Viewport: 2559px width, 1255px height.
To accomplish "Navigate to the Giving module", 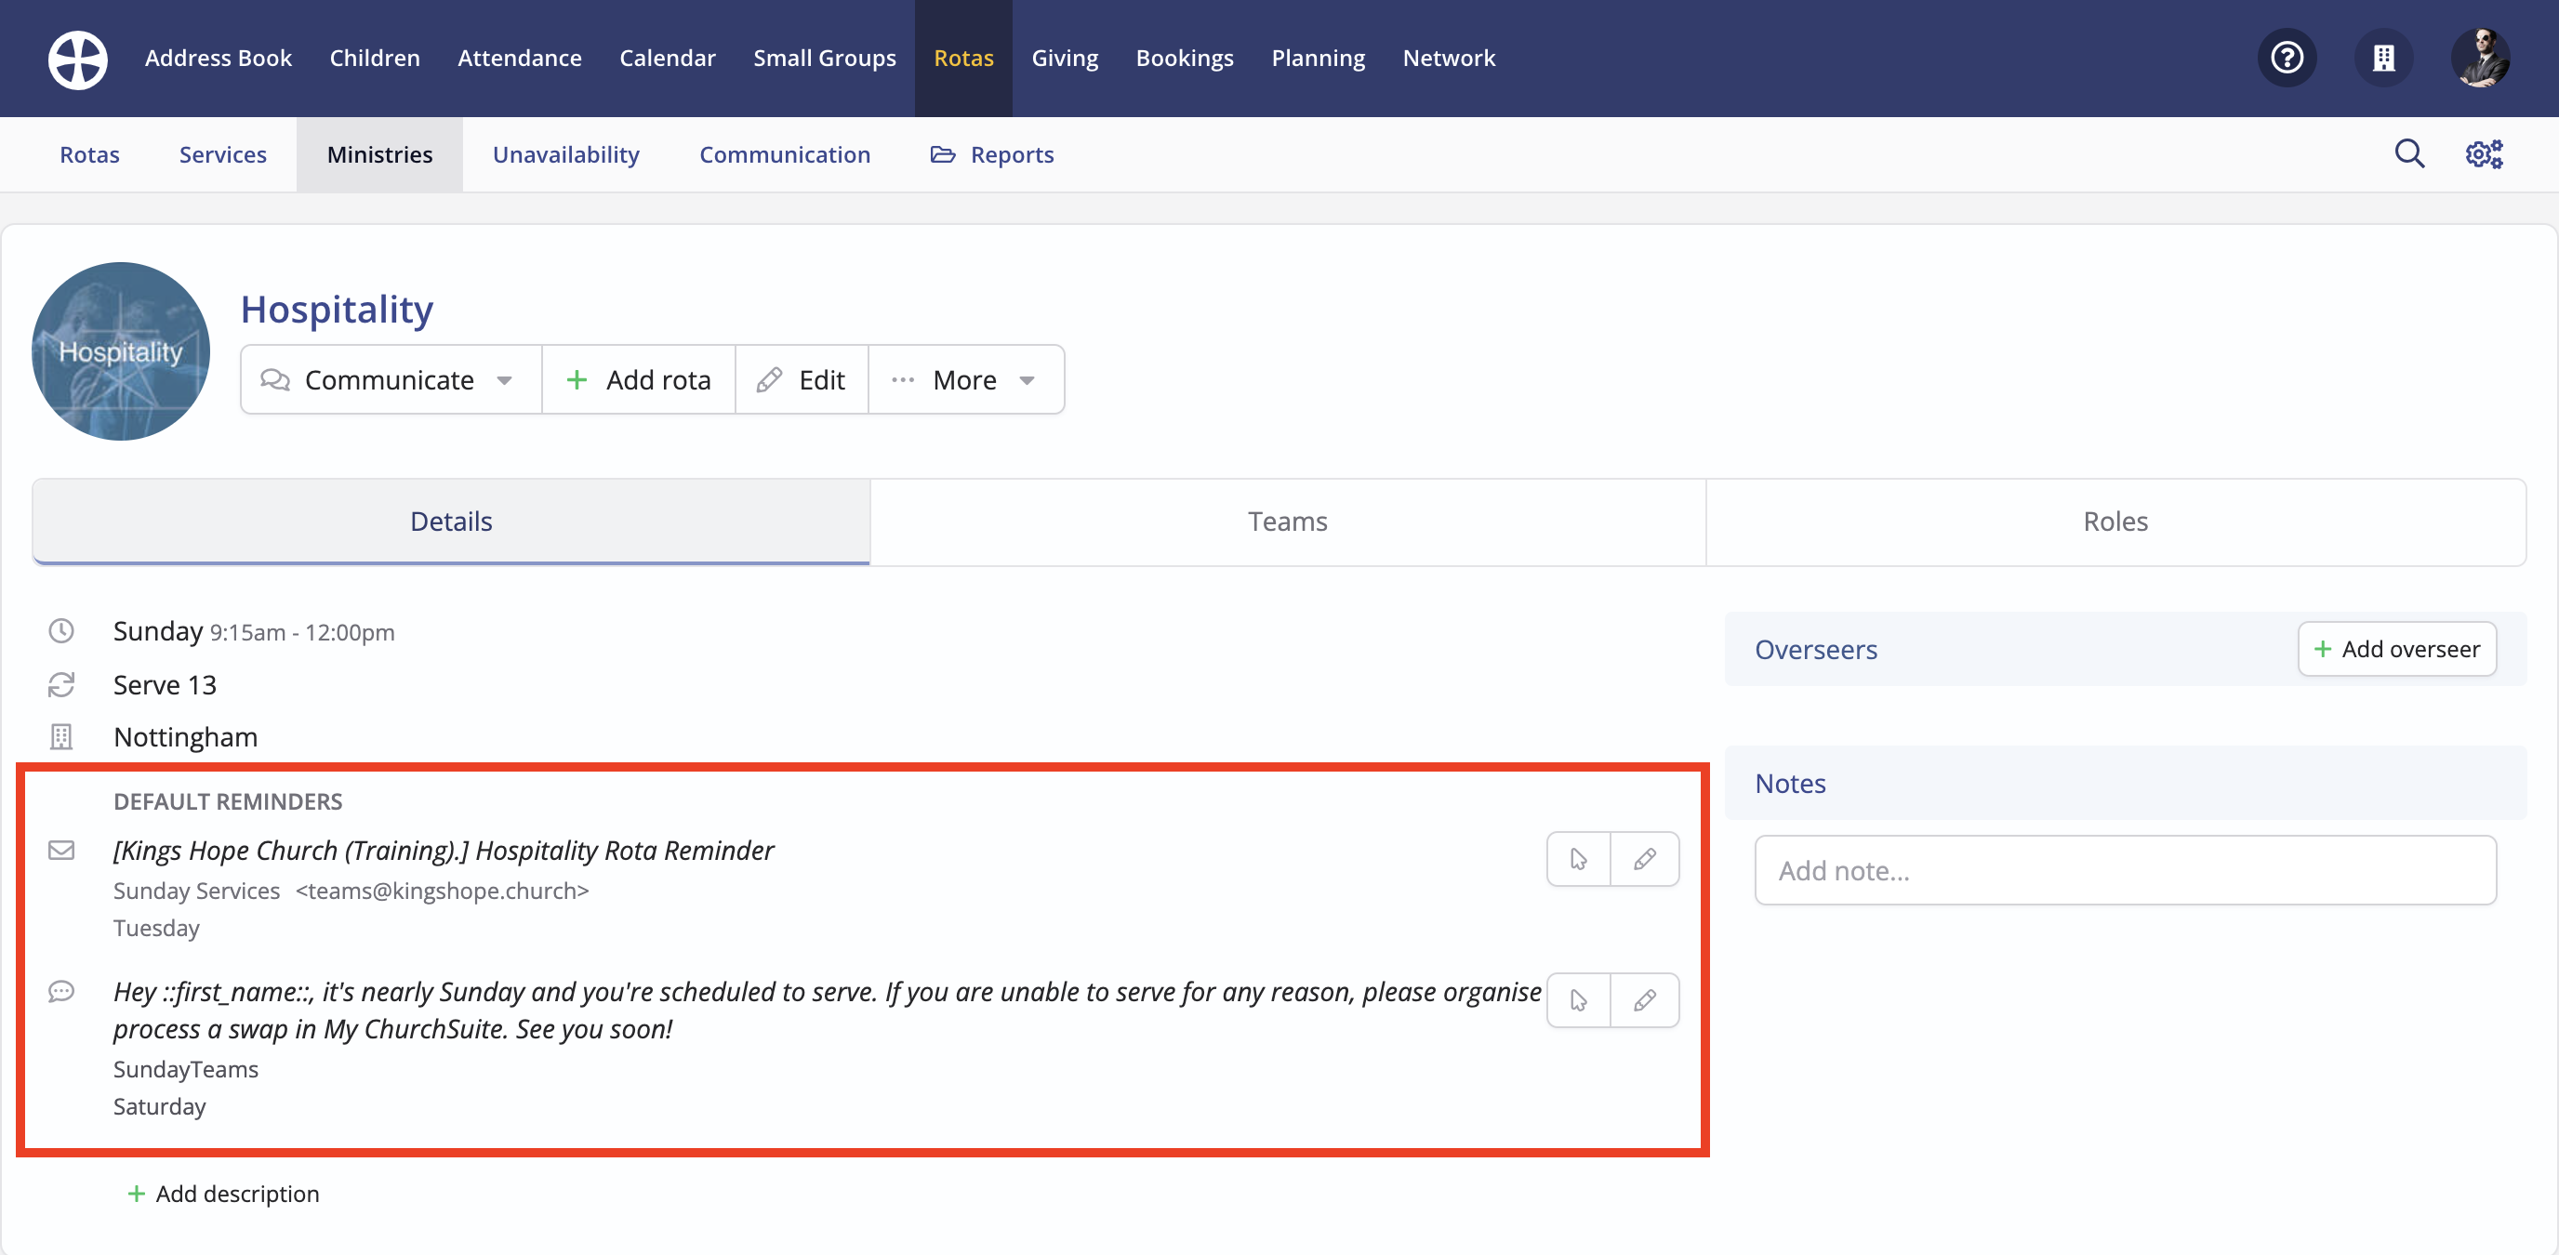I will [1064, 58].
